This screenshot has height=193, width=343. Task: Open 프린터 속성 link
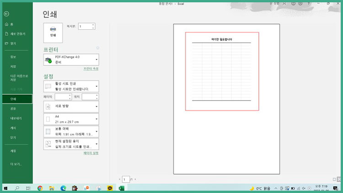91,69
